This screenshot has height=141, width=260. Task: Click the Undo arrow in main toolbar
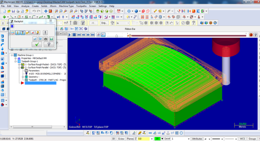[x=34, y=11]
